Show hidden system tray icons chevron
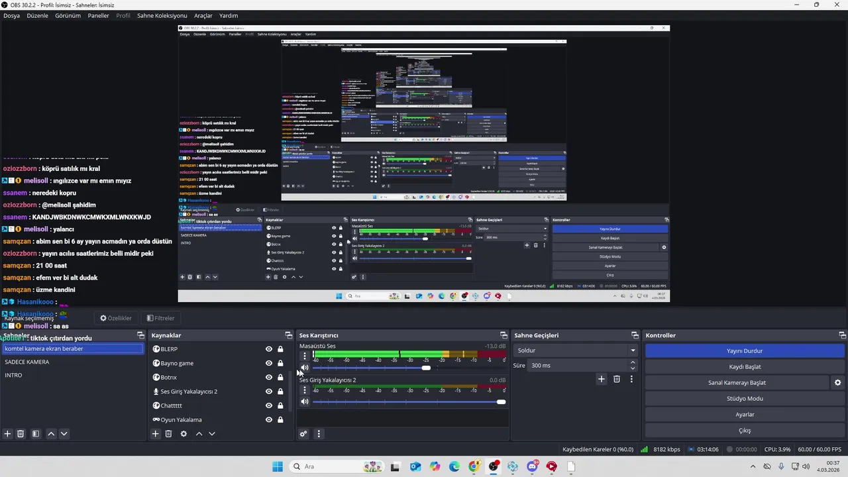 point(753,466)
